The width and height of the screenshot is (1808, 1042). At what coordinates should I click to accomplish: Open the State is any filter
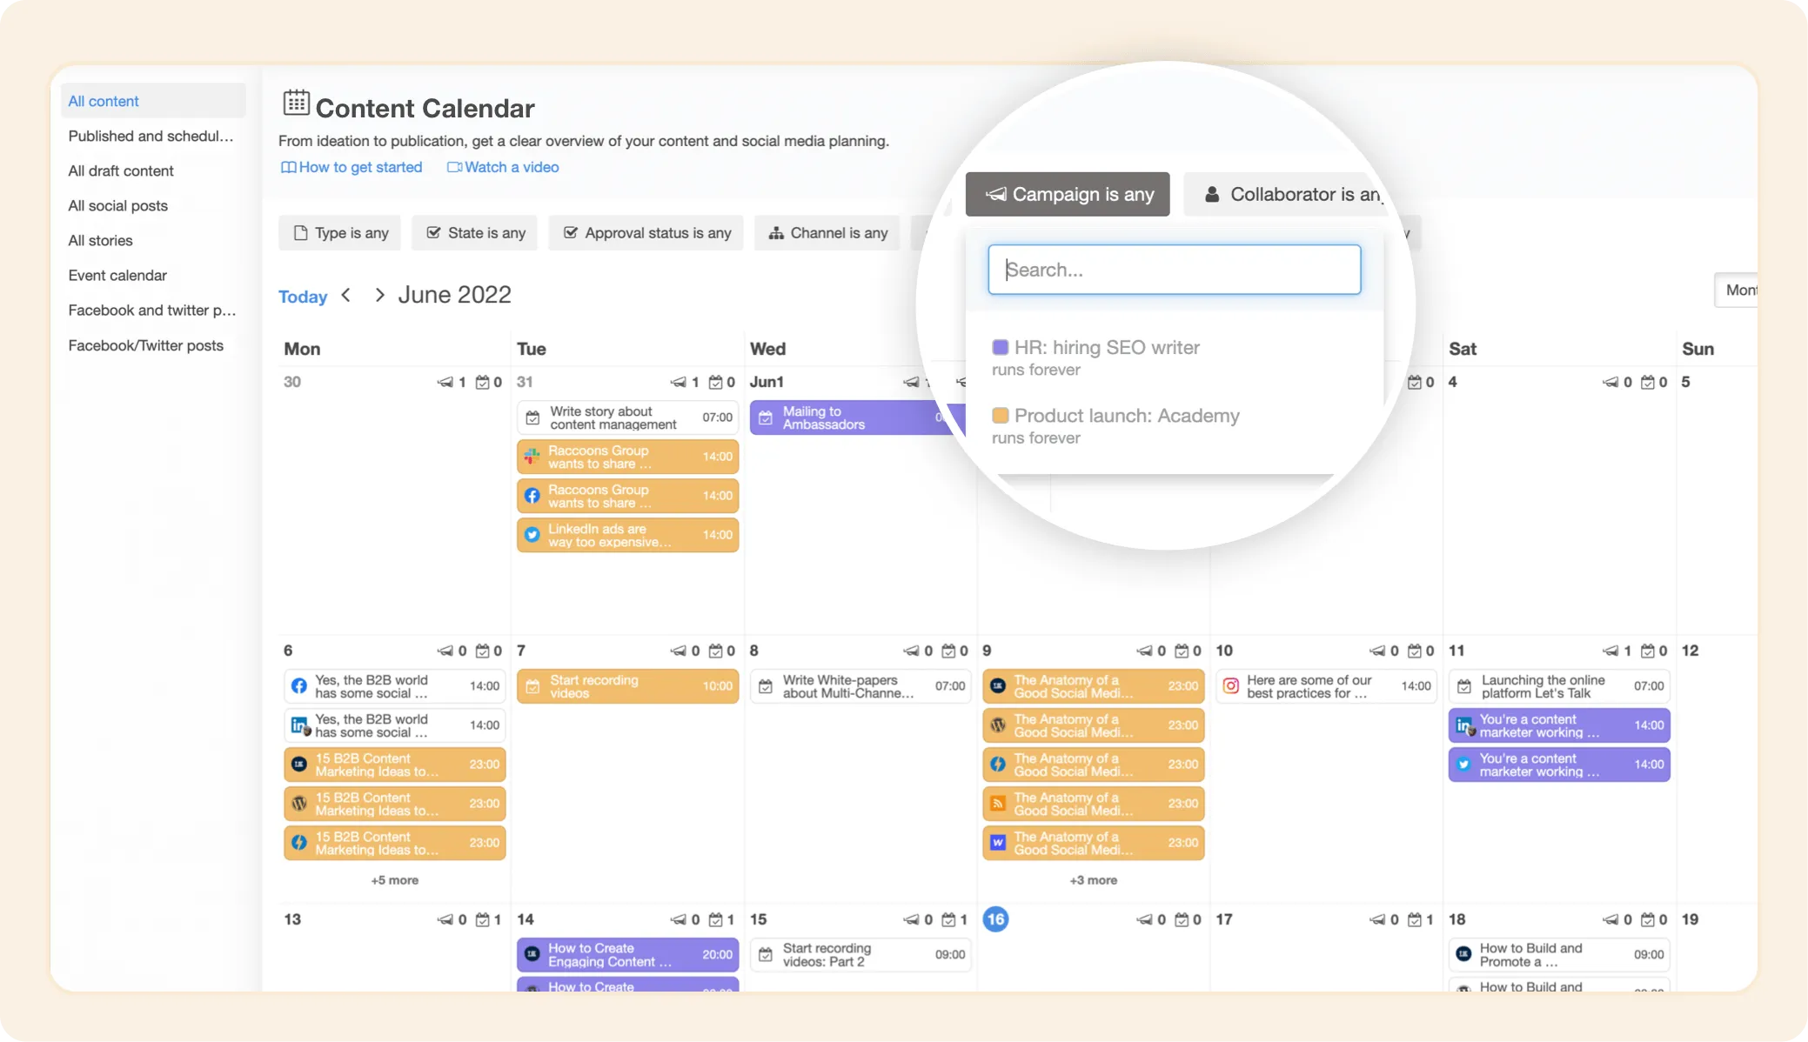[475, 233]
